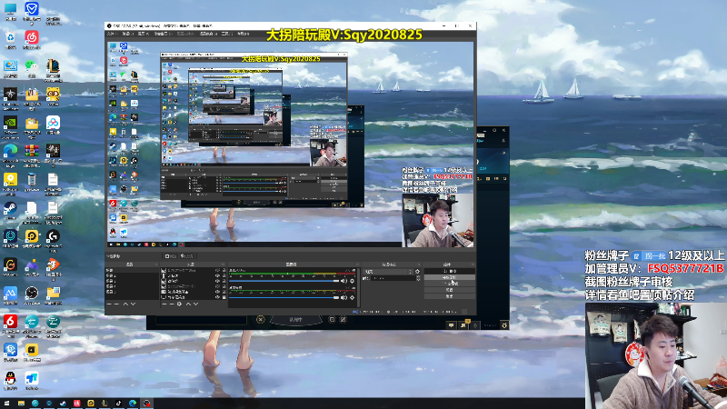Remove selected source with minus icon
The image size is (727, 409).
172,304
